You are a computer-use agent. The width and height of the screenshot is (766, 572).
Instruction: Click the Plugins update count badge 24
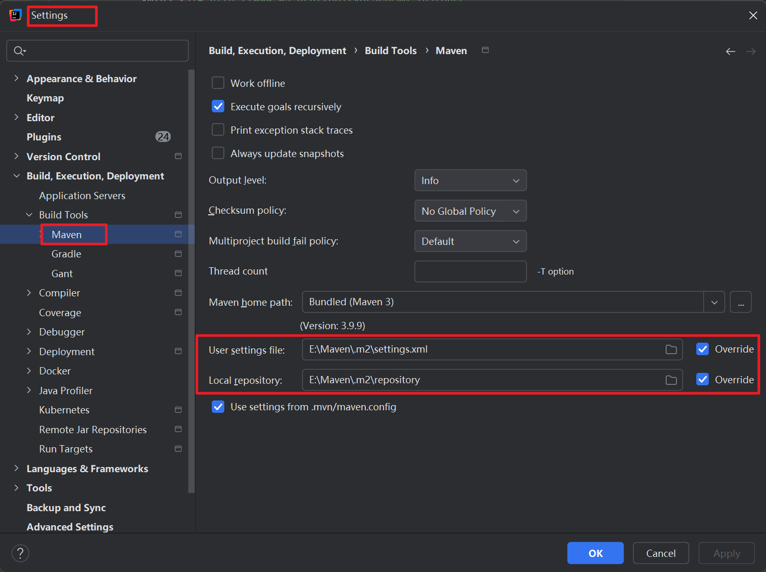(x=163, y=137)
